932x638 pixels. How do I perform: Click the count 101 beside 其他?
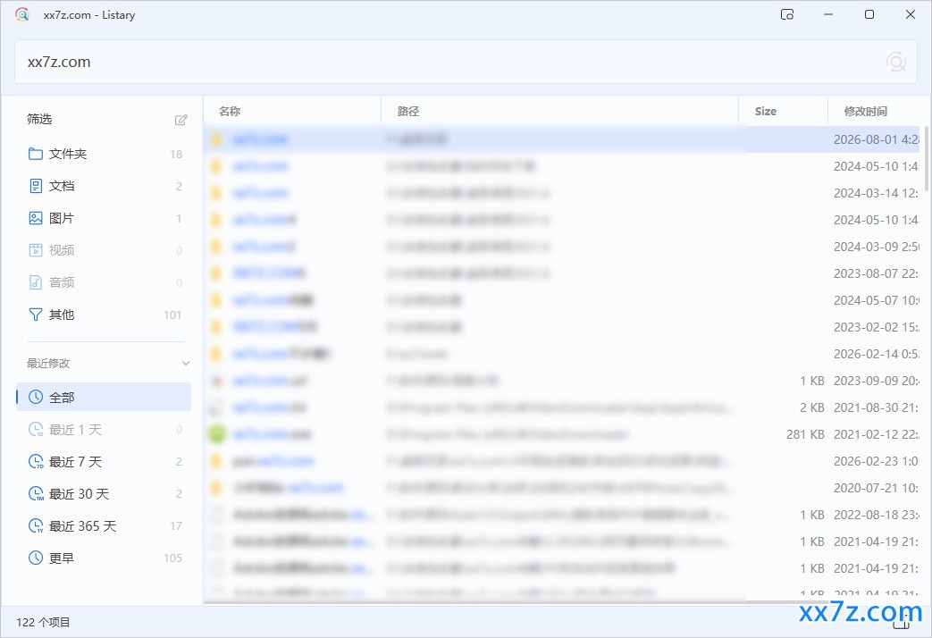pos(173,315)
